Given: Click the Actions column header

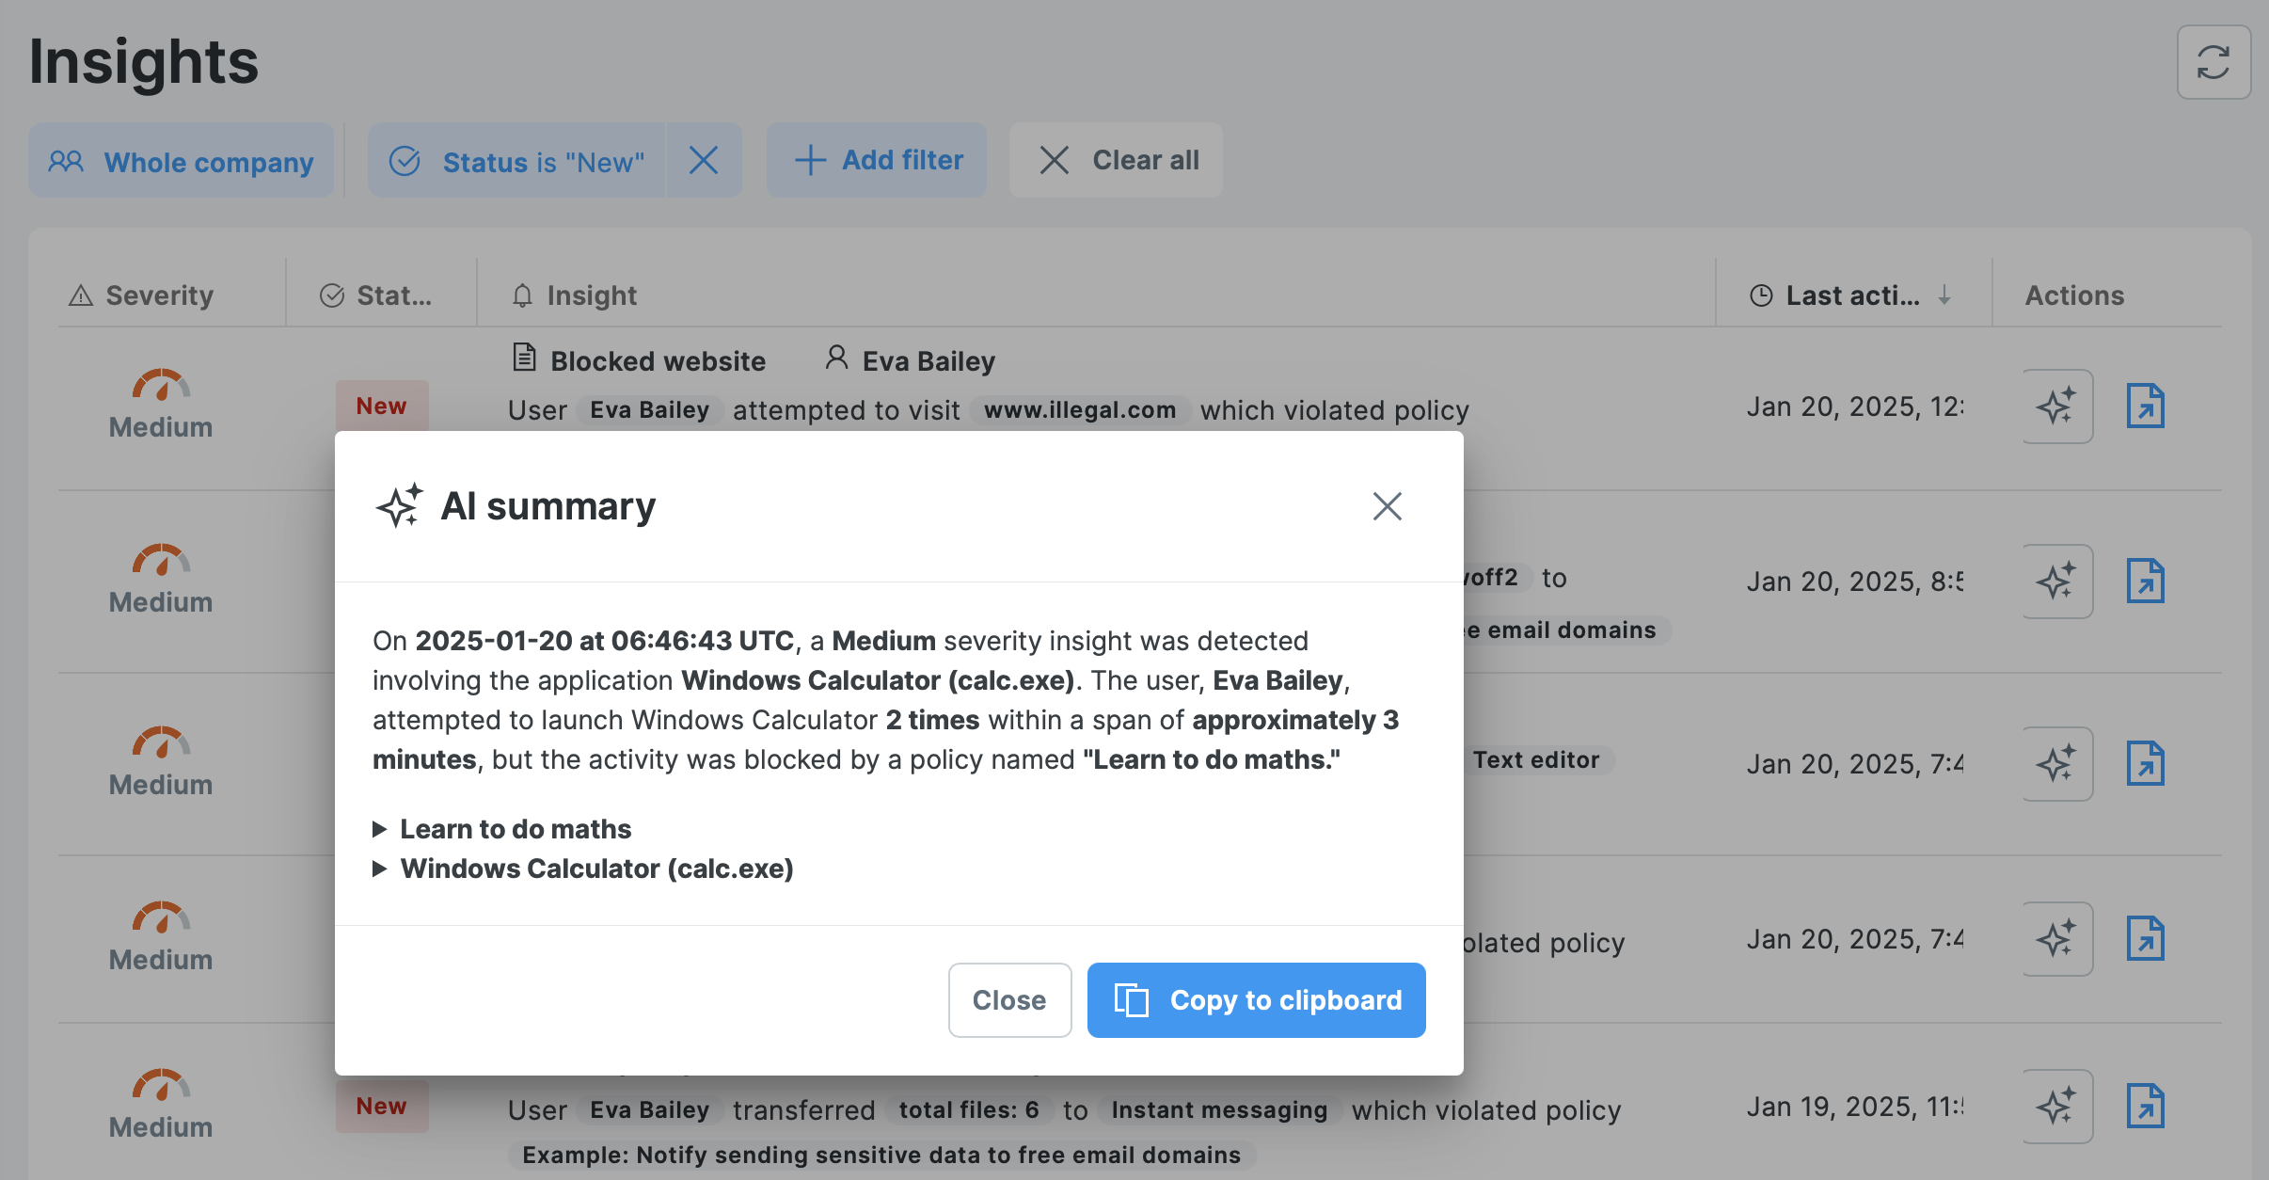Looking at the screenshot, I should pyautogui.click(x=2074, y=295).
